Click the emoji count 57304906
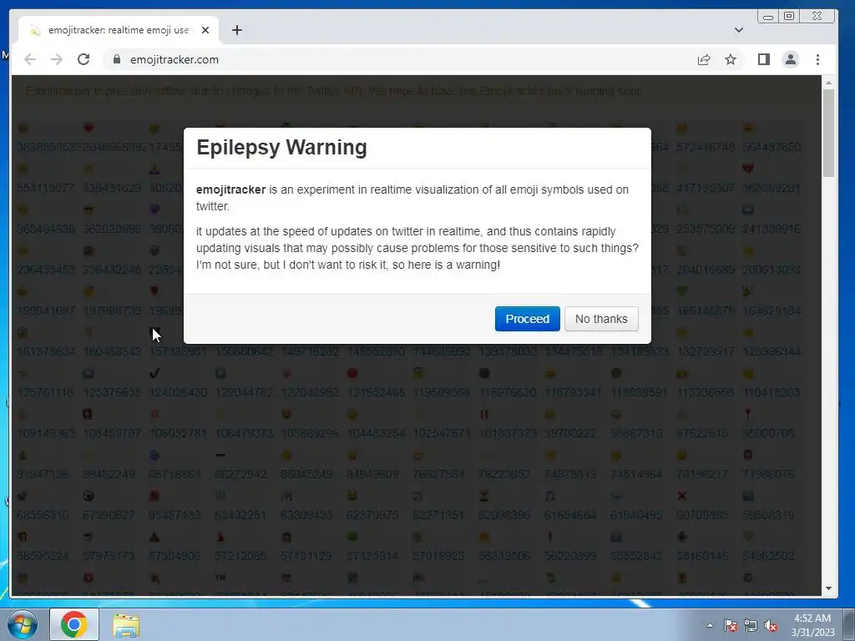Viewport: 855px width, 641px height. (175, 556)
